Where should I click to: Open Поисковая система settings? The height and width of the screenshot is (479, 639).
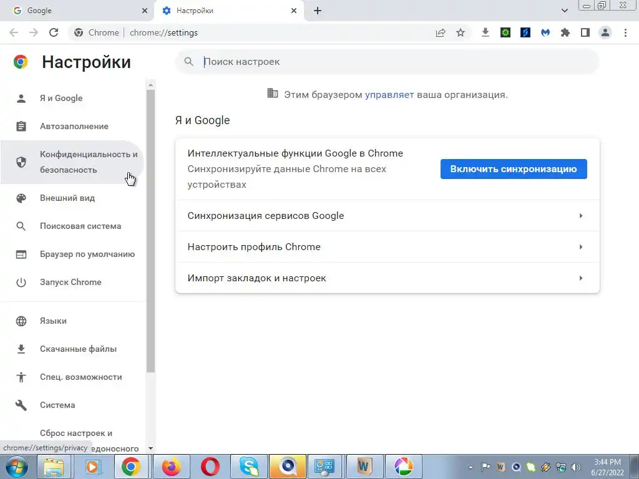(72, 226)
